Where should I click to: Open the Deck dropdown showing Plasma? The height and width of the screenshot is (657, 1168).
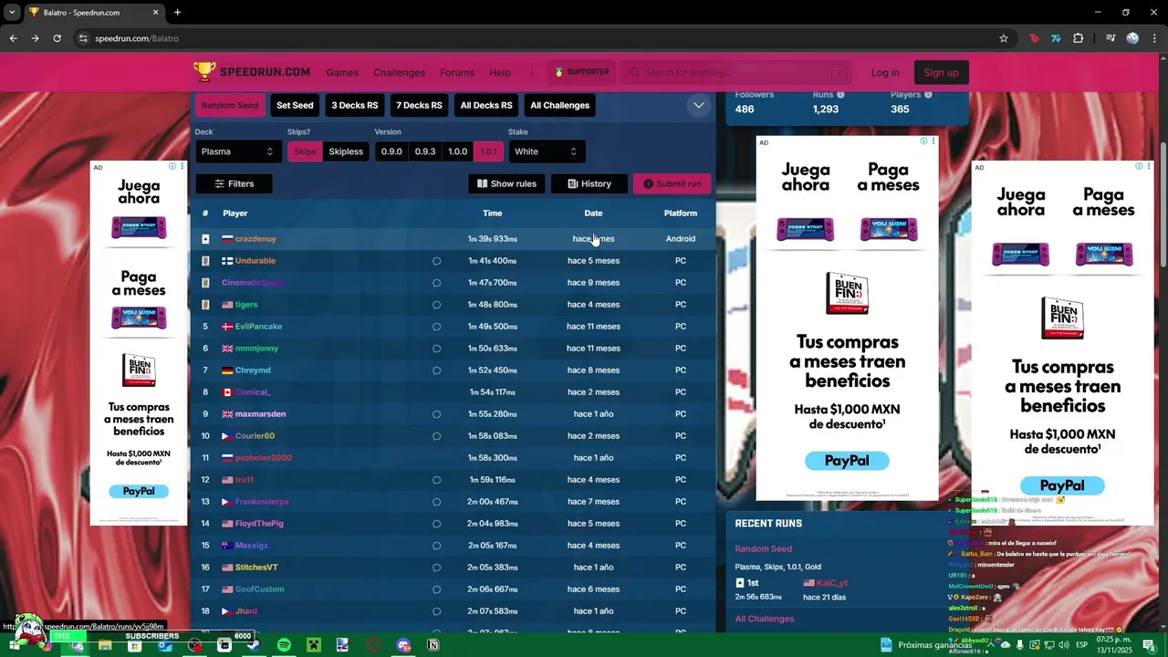[237, 151]
